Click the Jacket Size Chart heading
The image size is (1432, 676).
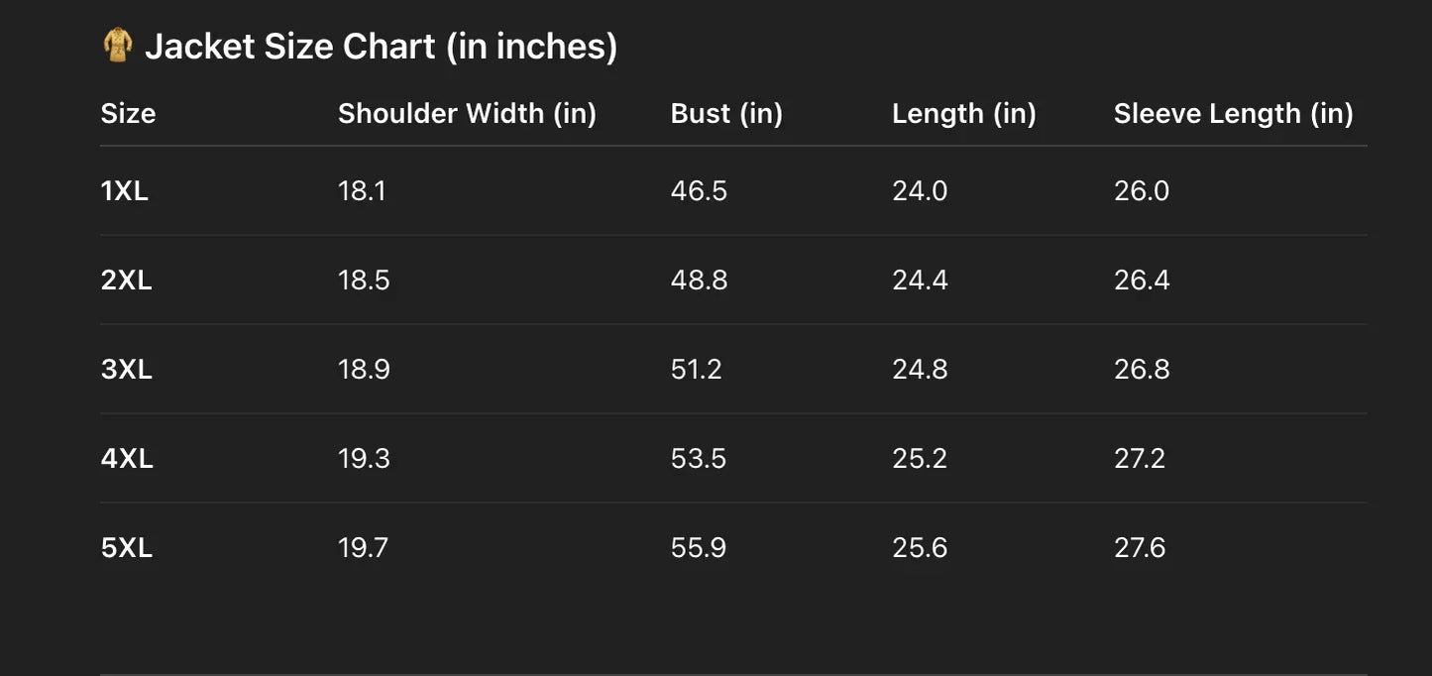coord(381,47)
